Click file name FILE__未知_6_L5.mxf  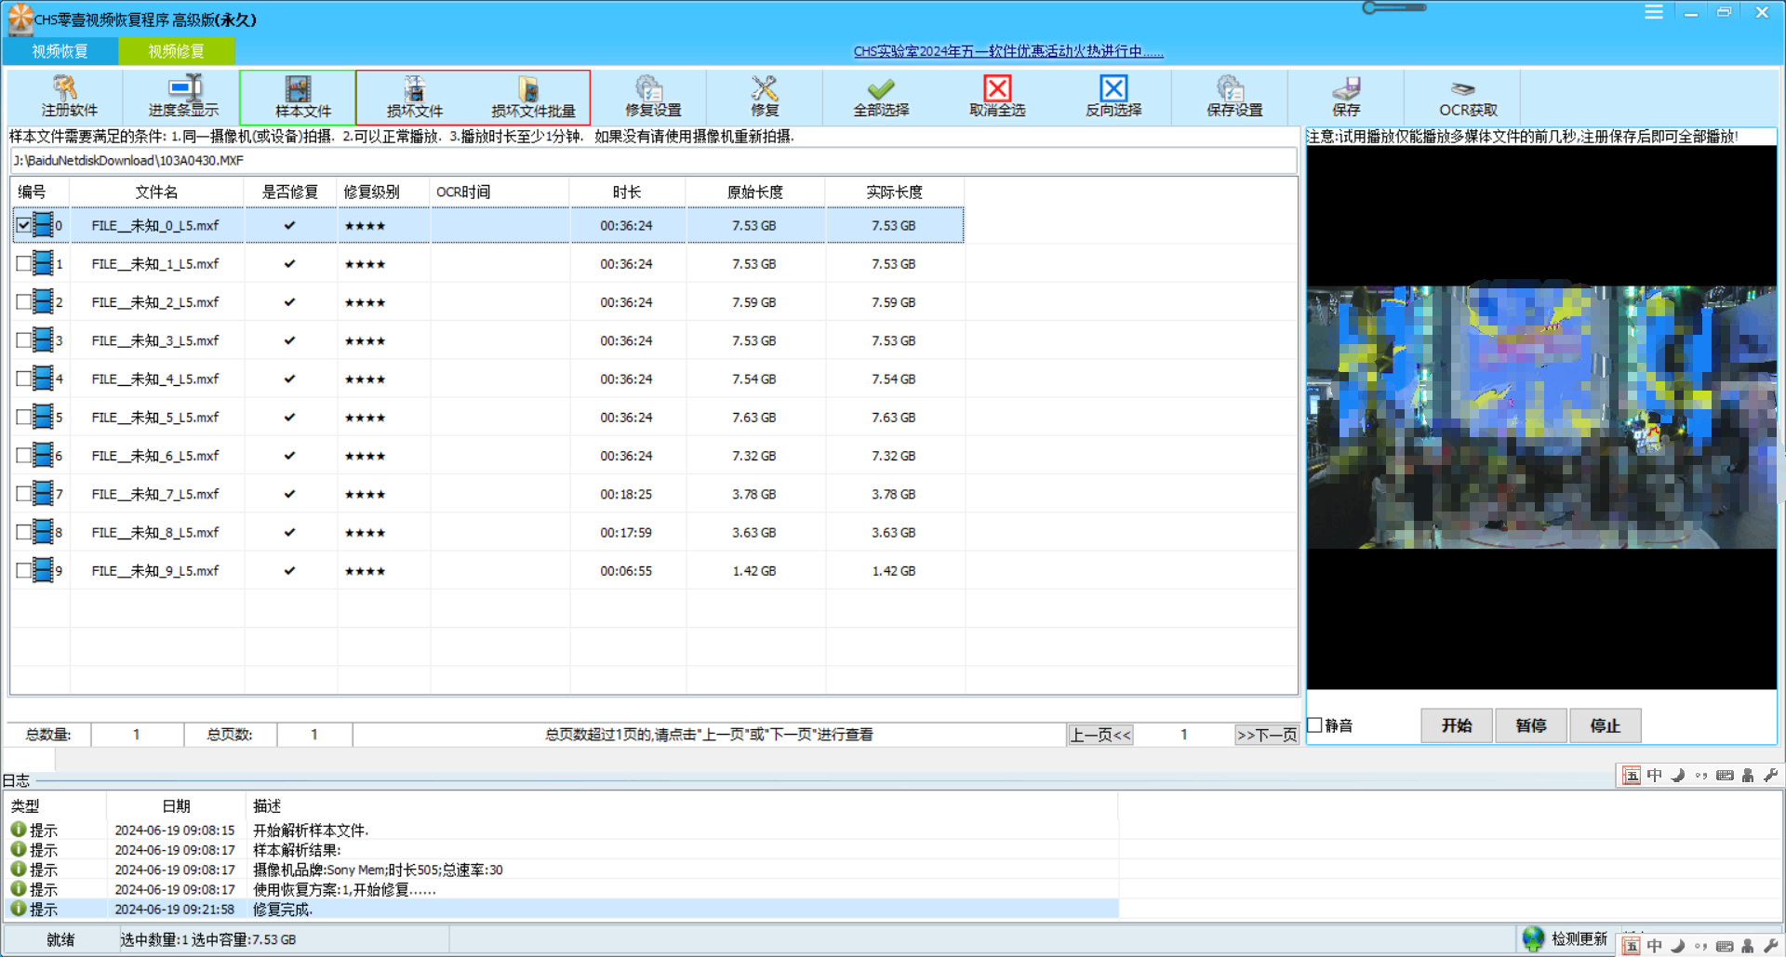[155, 456]
